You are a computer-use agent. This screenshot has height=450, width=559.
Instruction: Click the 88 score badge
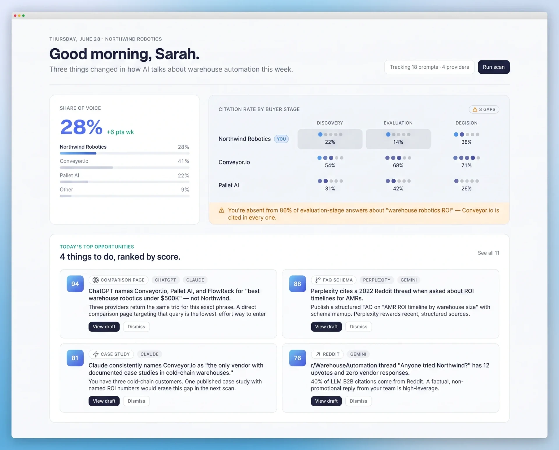(x=297, y=284)
